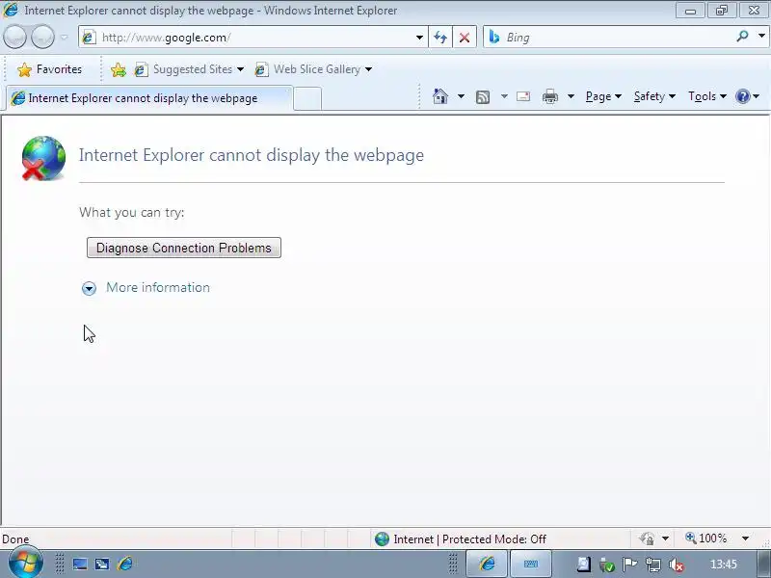Screen dimensions: 771x578
Task: Expand the feeds dropdown arrow
Action: (504, 96)
